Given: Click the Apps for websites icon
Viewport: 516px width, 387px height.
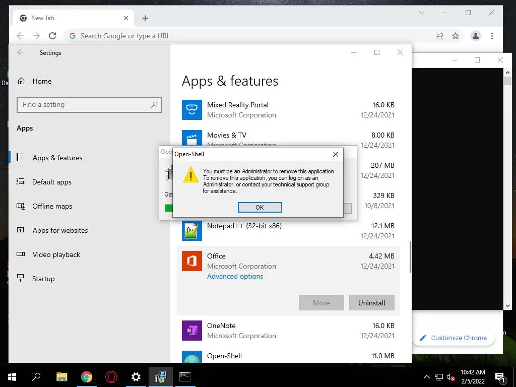Looking at the screenshot, I should 21,230.
